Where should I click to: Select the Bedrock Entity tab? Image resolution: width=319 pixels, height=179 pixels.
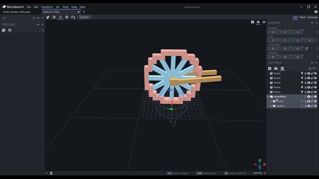pos(61,12)
